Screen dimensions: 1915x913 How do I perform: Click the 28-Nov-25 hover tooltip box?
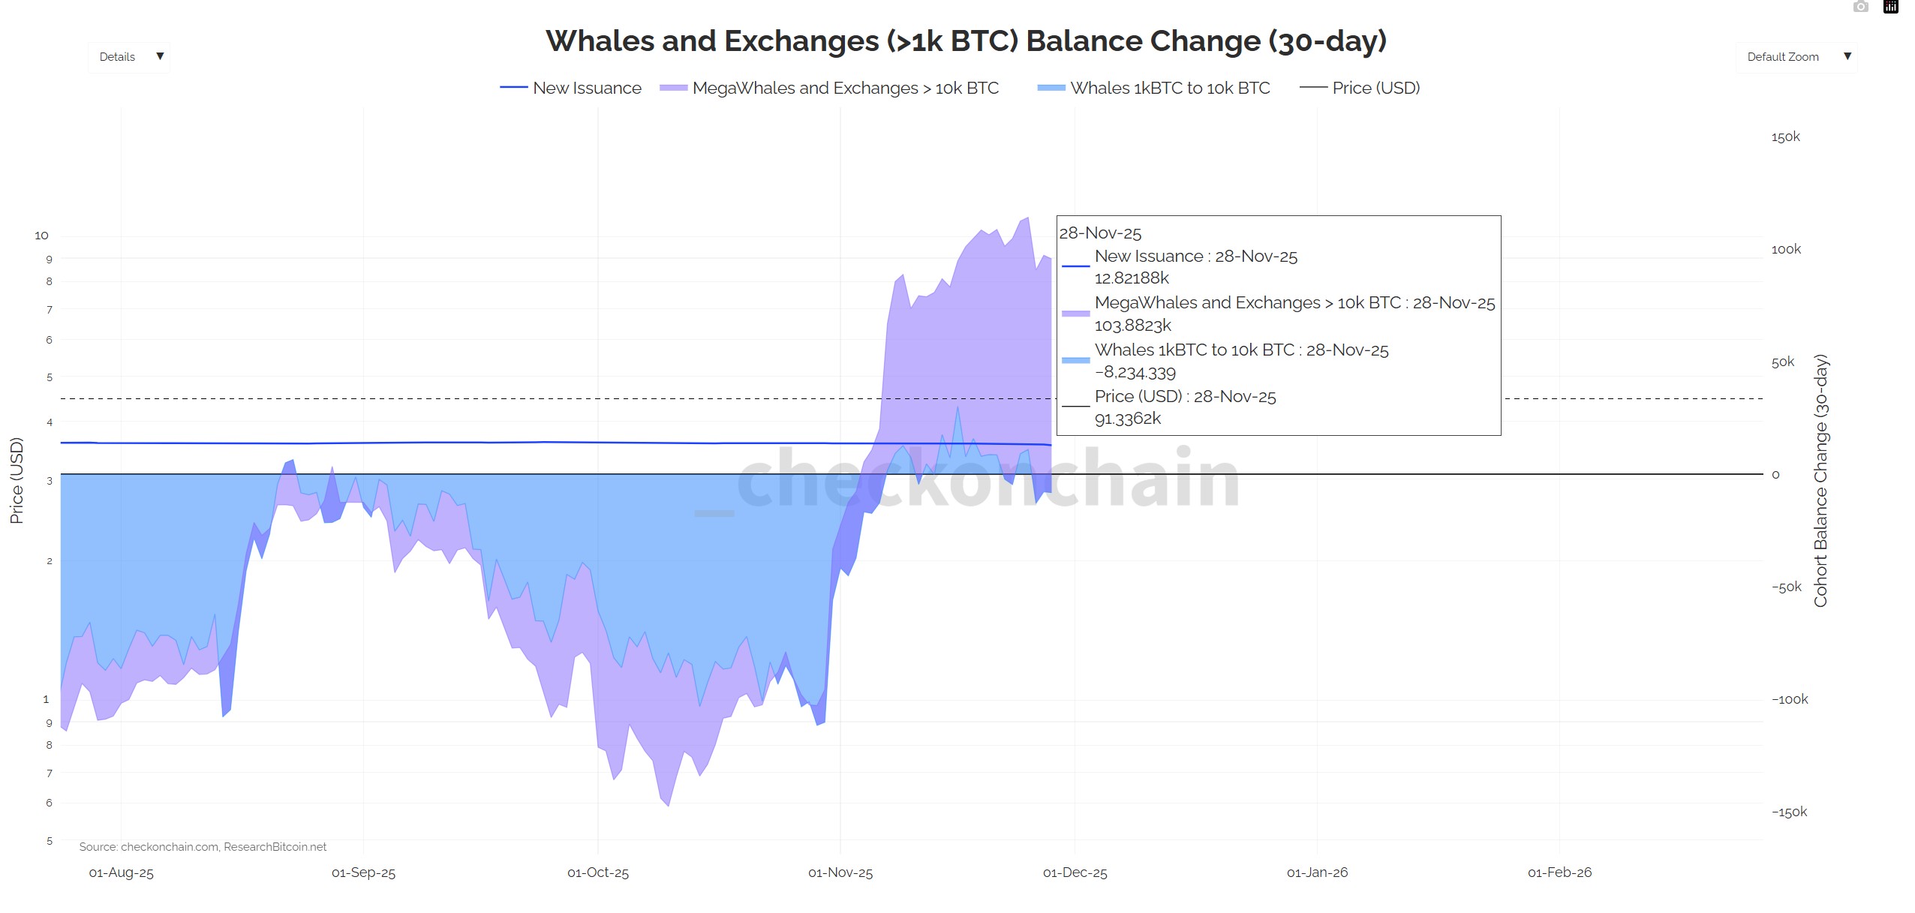coord(1278,325)
